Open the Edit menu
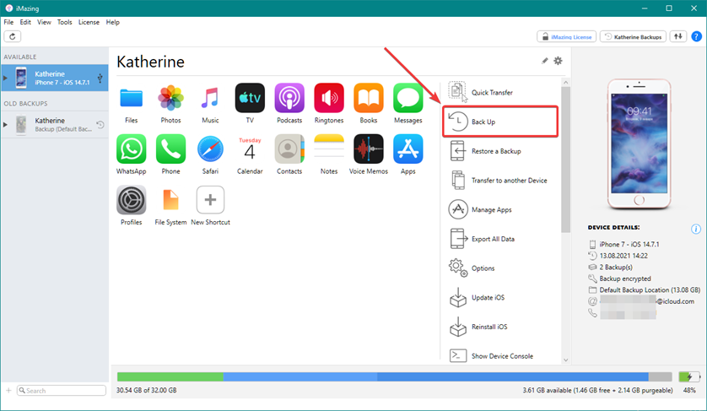 click(25, 22)
